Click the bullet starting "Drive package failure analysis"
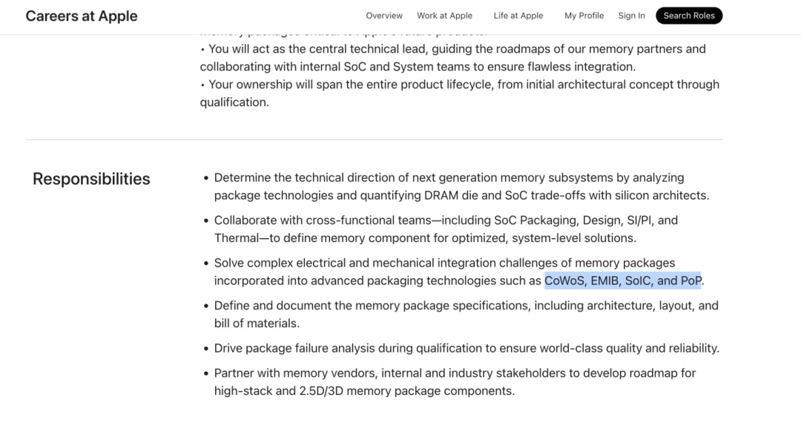 [467, 348]
